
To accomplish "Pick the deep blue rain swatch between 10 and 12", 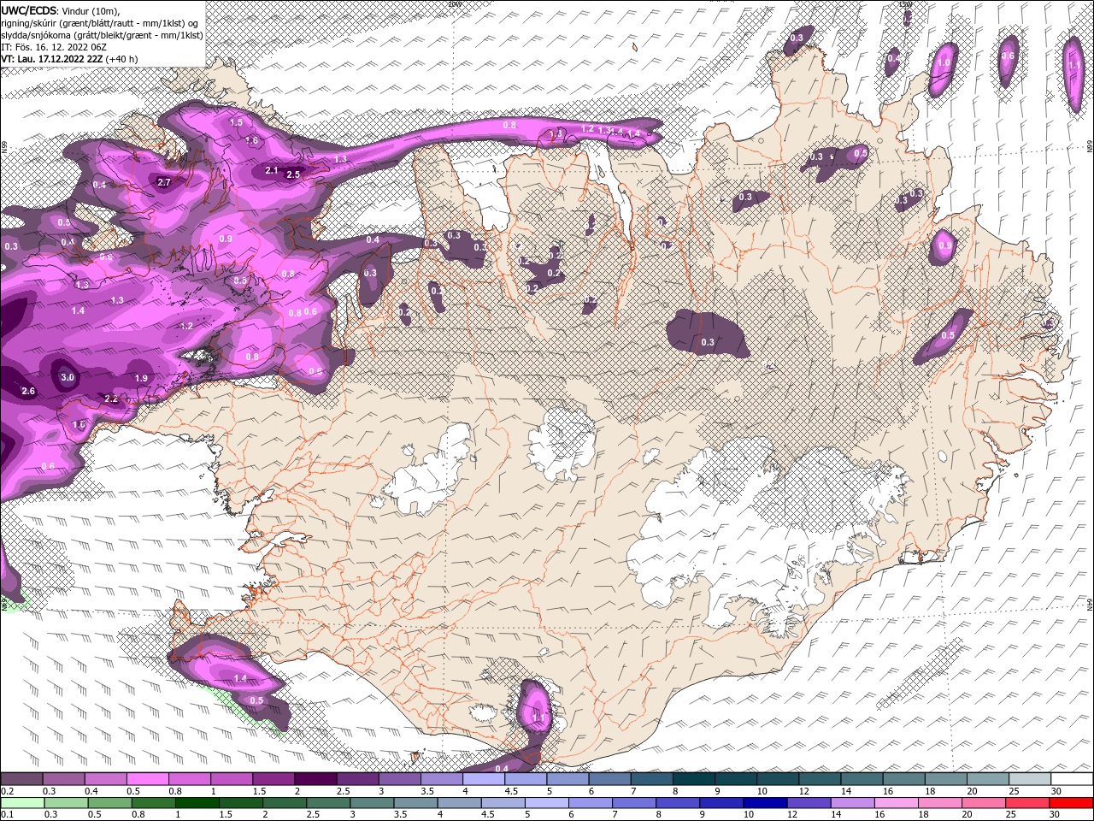I will coord(764,803).
